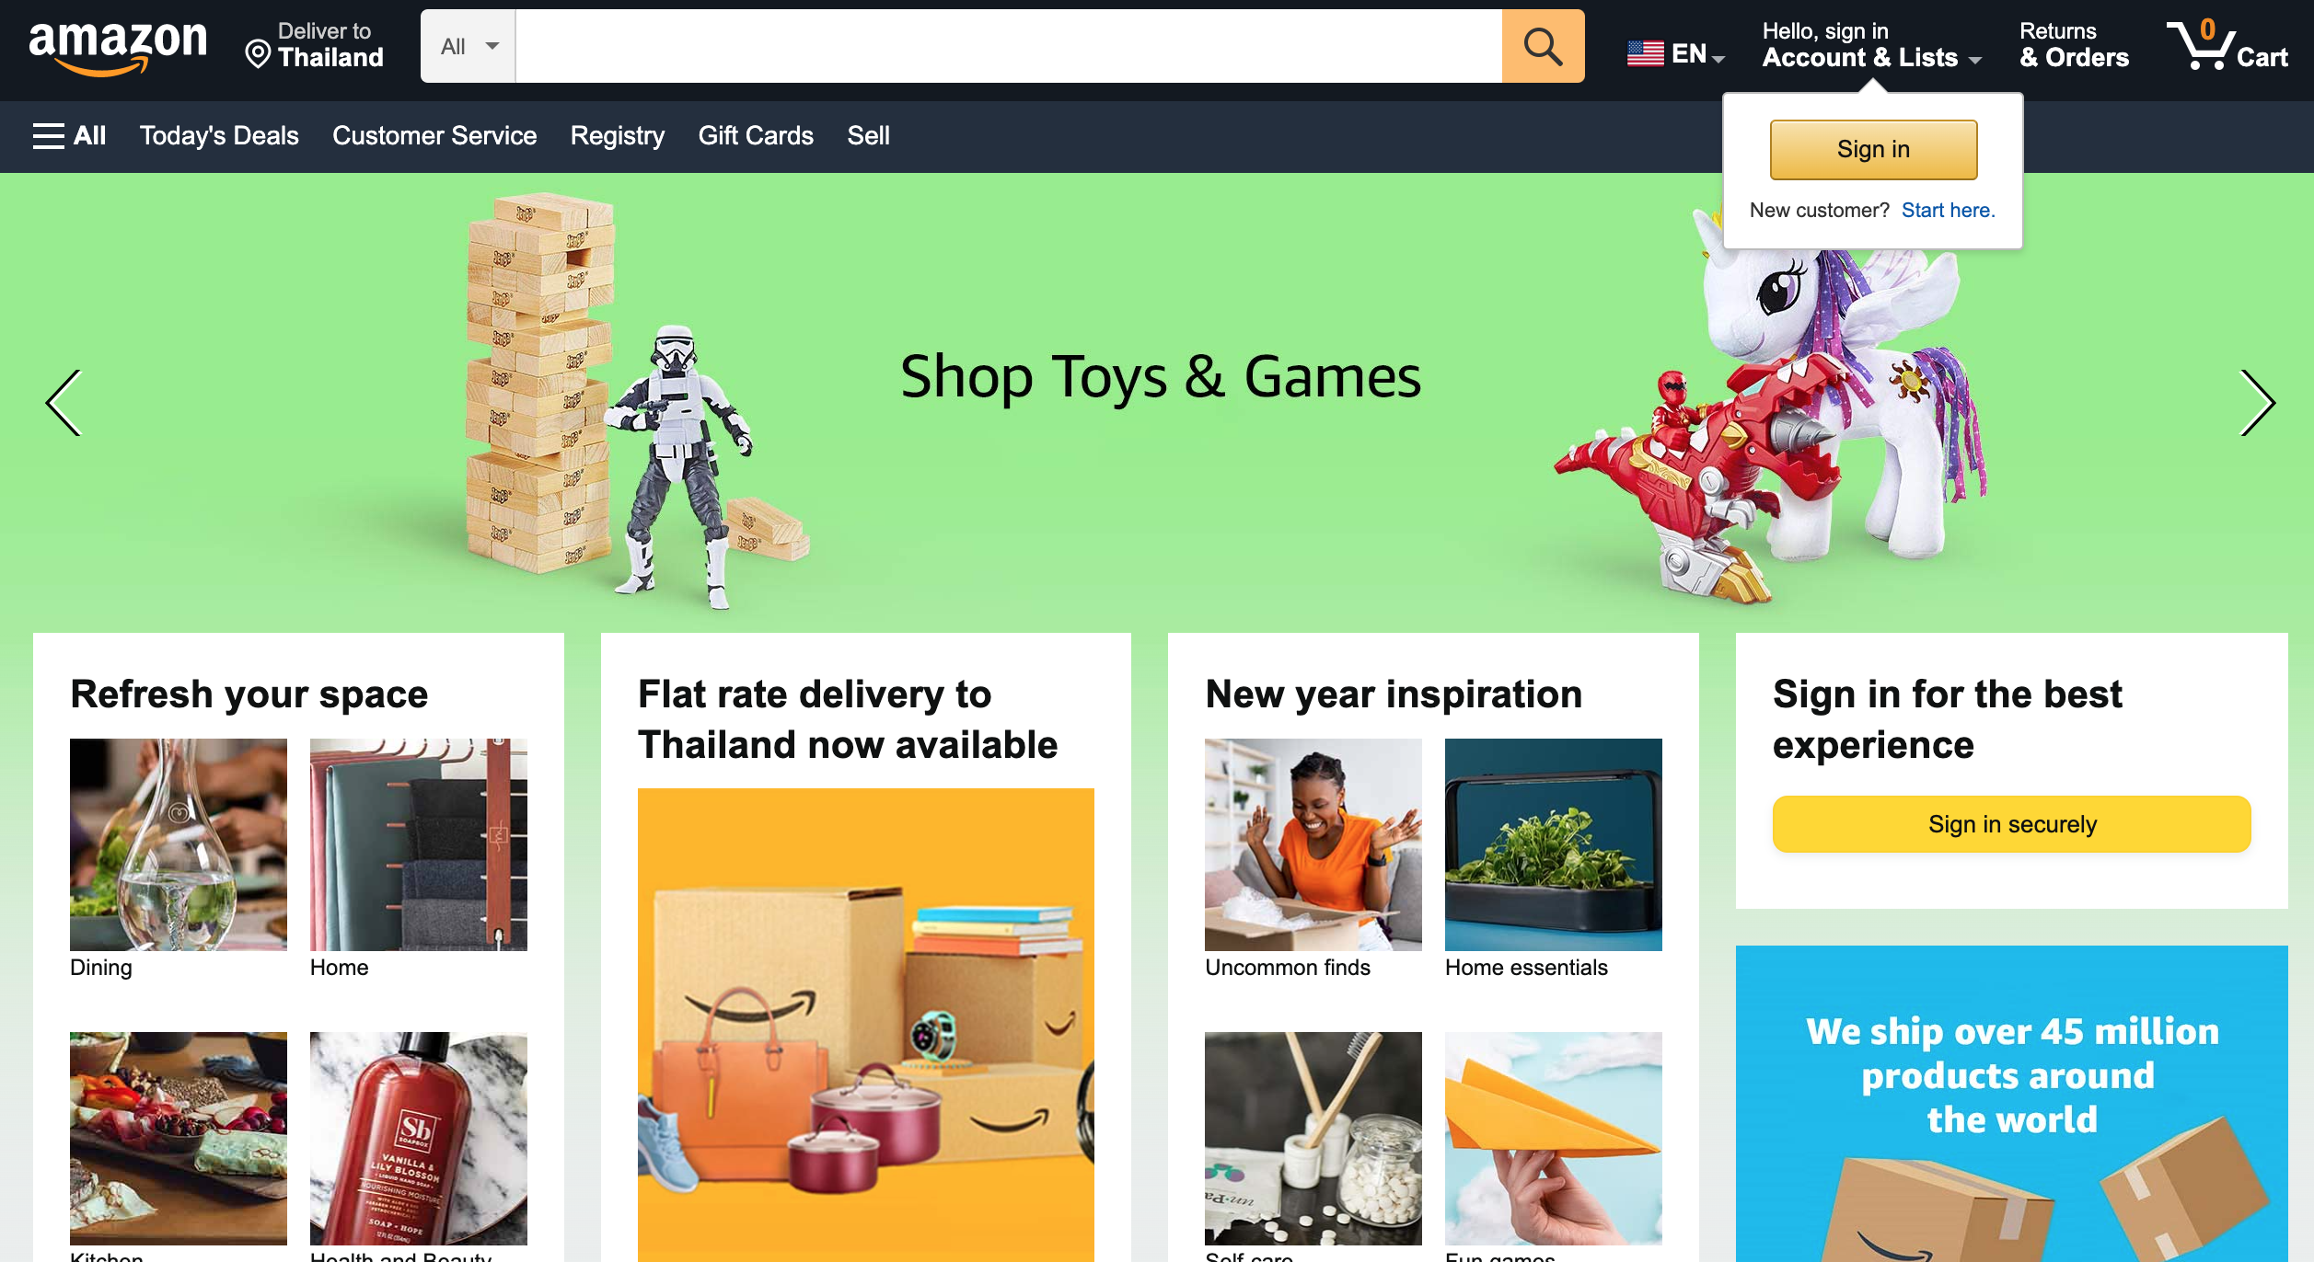Image resolution: width=2314 pixels, height=1262 pixels.
Task: Go to previous banner slide arrow
Action: (64, 403)
